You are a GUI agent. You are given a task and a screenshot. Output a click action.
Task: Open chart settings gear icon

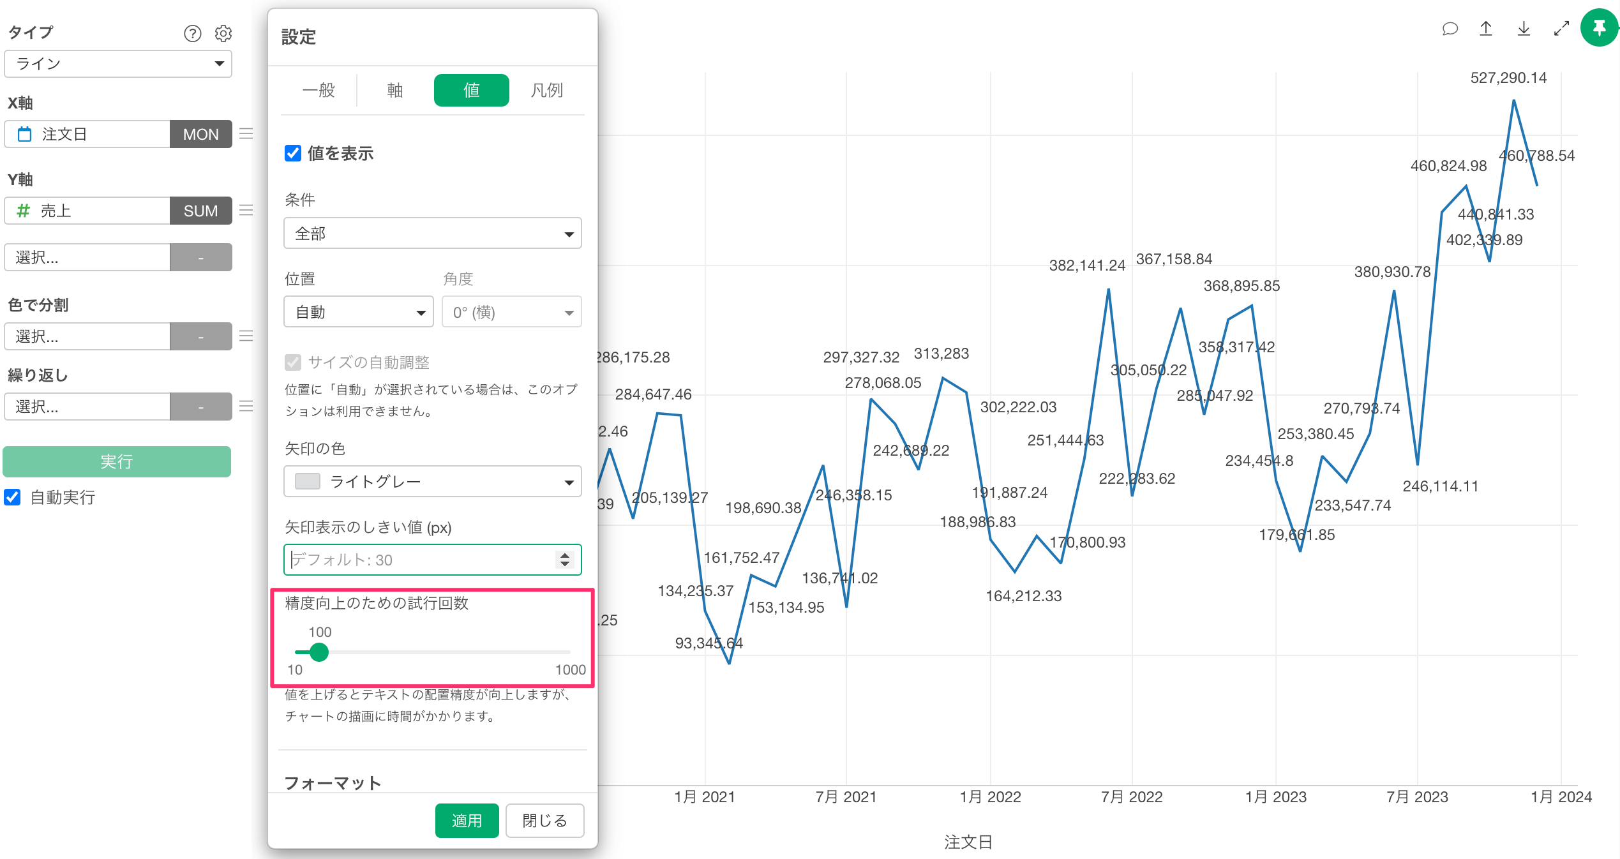[x=223, y=33]
